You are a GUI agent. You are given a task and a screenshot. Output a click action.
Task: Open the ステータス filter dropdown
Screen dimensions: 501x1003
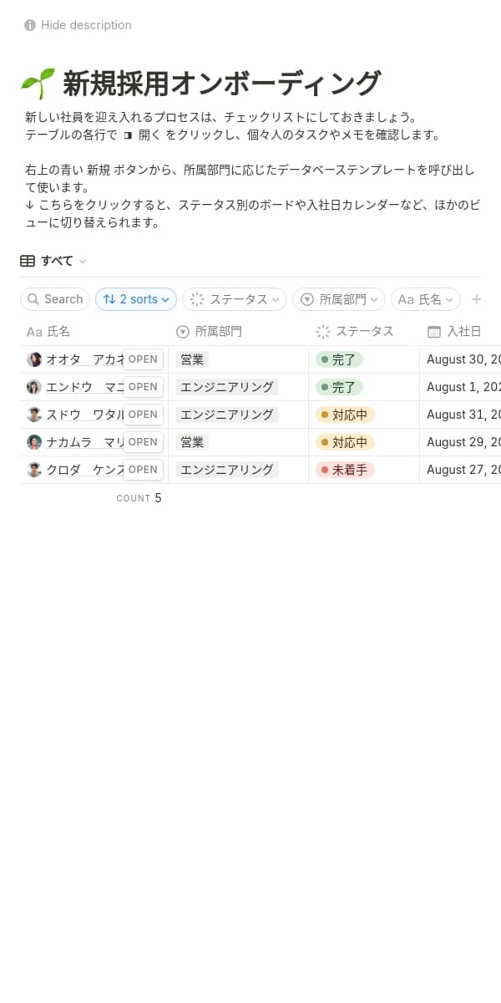click(x=235, y=299)
